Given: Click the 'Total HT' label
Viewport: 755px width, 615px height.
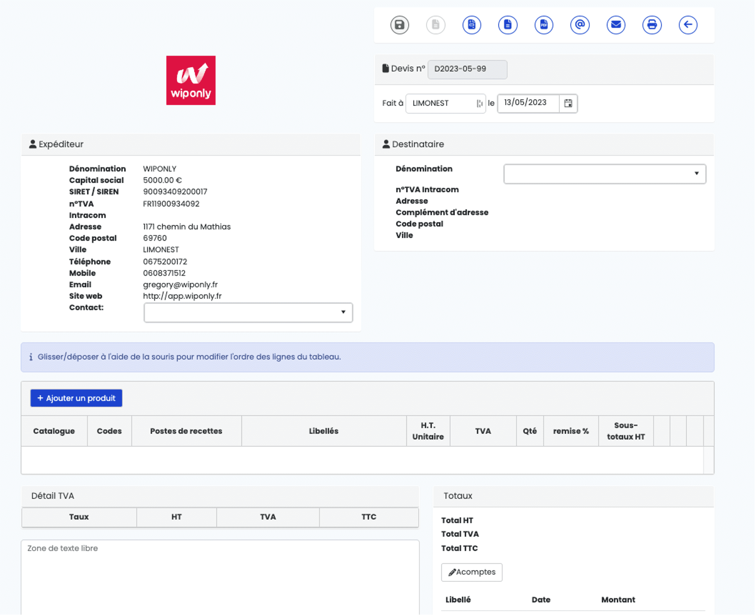Looking at the screenshot, I should 457,520.
